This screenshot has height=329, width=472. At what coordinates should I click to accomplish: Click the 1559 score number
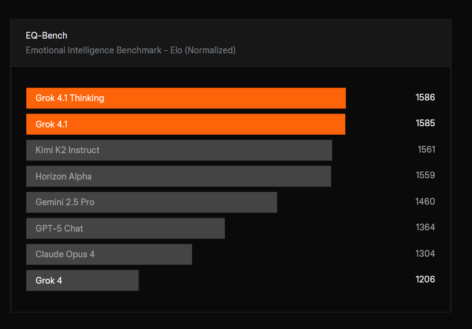click(425, 175)
